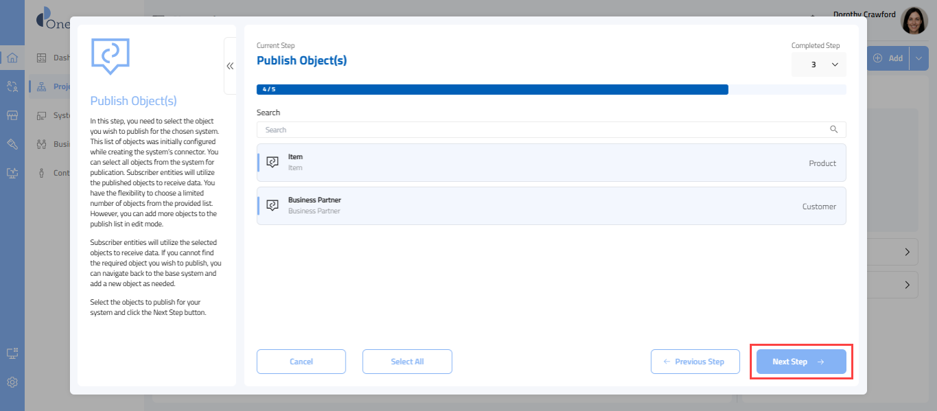Focus the Search input field
The height and width of the screenshot is (411, 937).
pyautogui.click(x=542, y=130)
